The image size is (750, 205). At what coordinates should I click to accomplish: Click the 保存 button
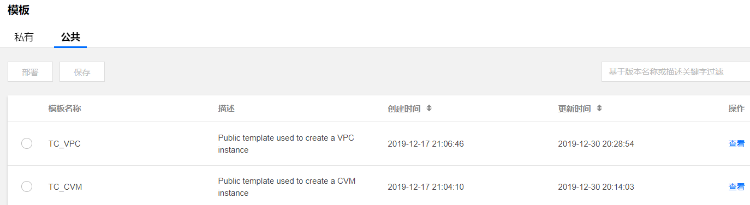(x=82, y=72)
